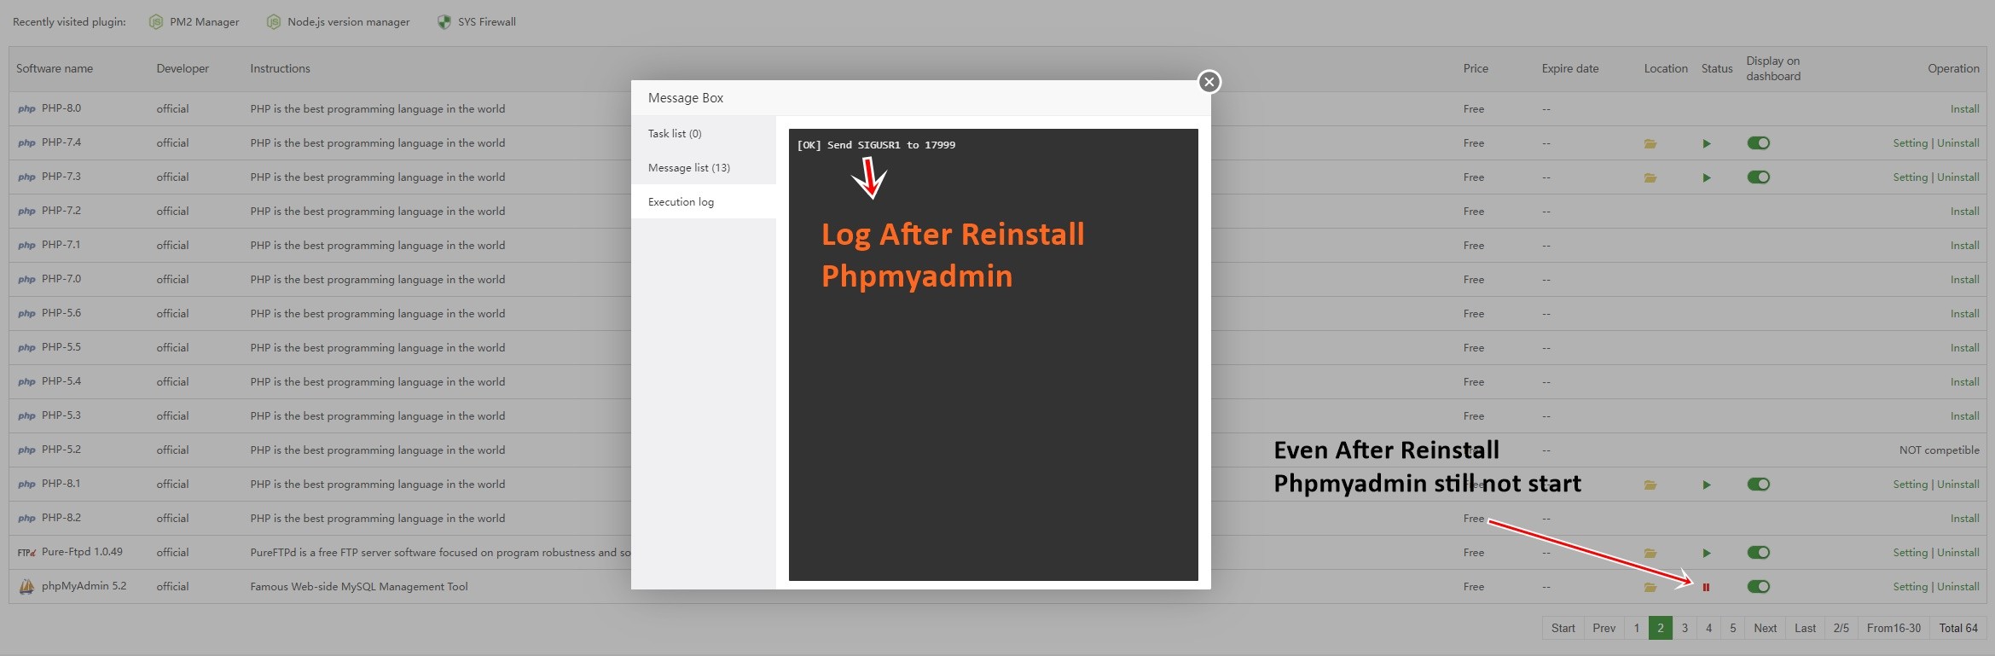Viewport: 1995px width, 656px height.
Task: Uninstall PHP-8.1
Action: click(1958, 485)
